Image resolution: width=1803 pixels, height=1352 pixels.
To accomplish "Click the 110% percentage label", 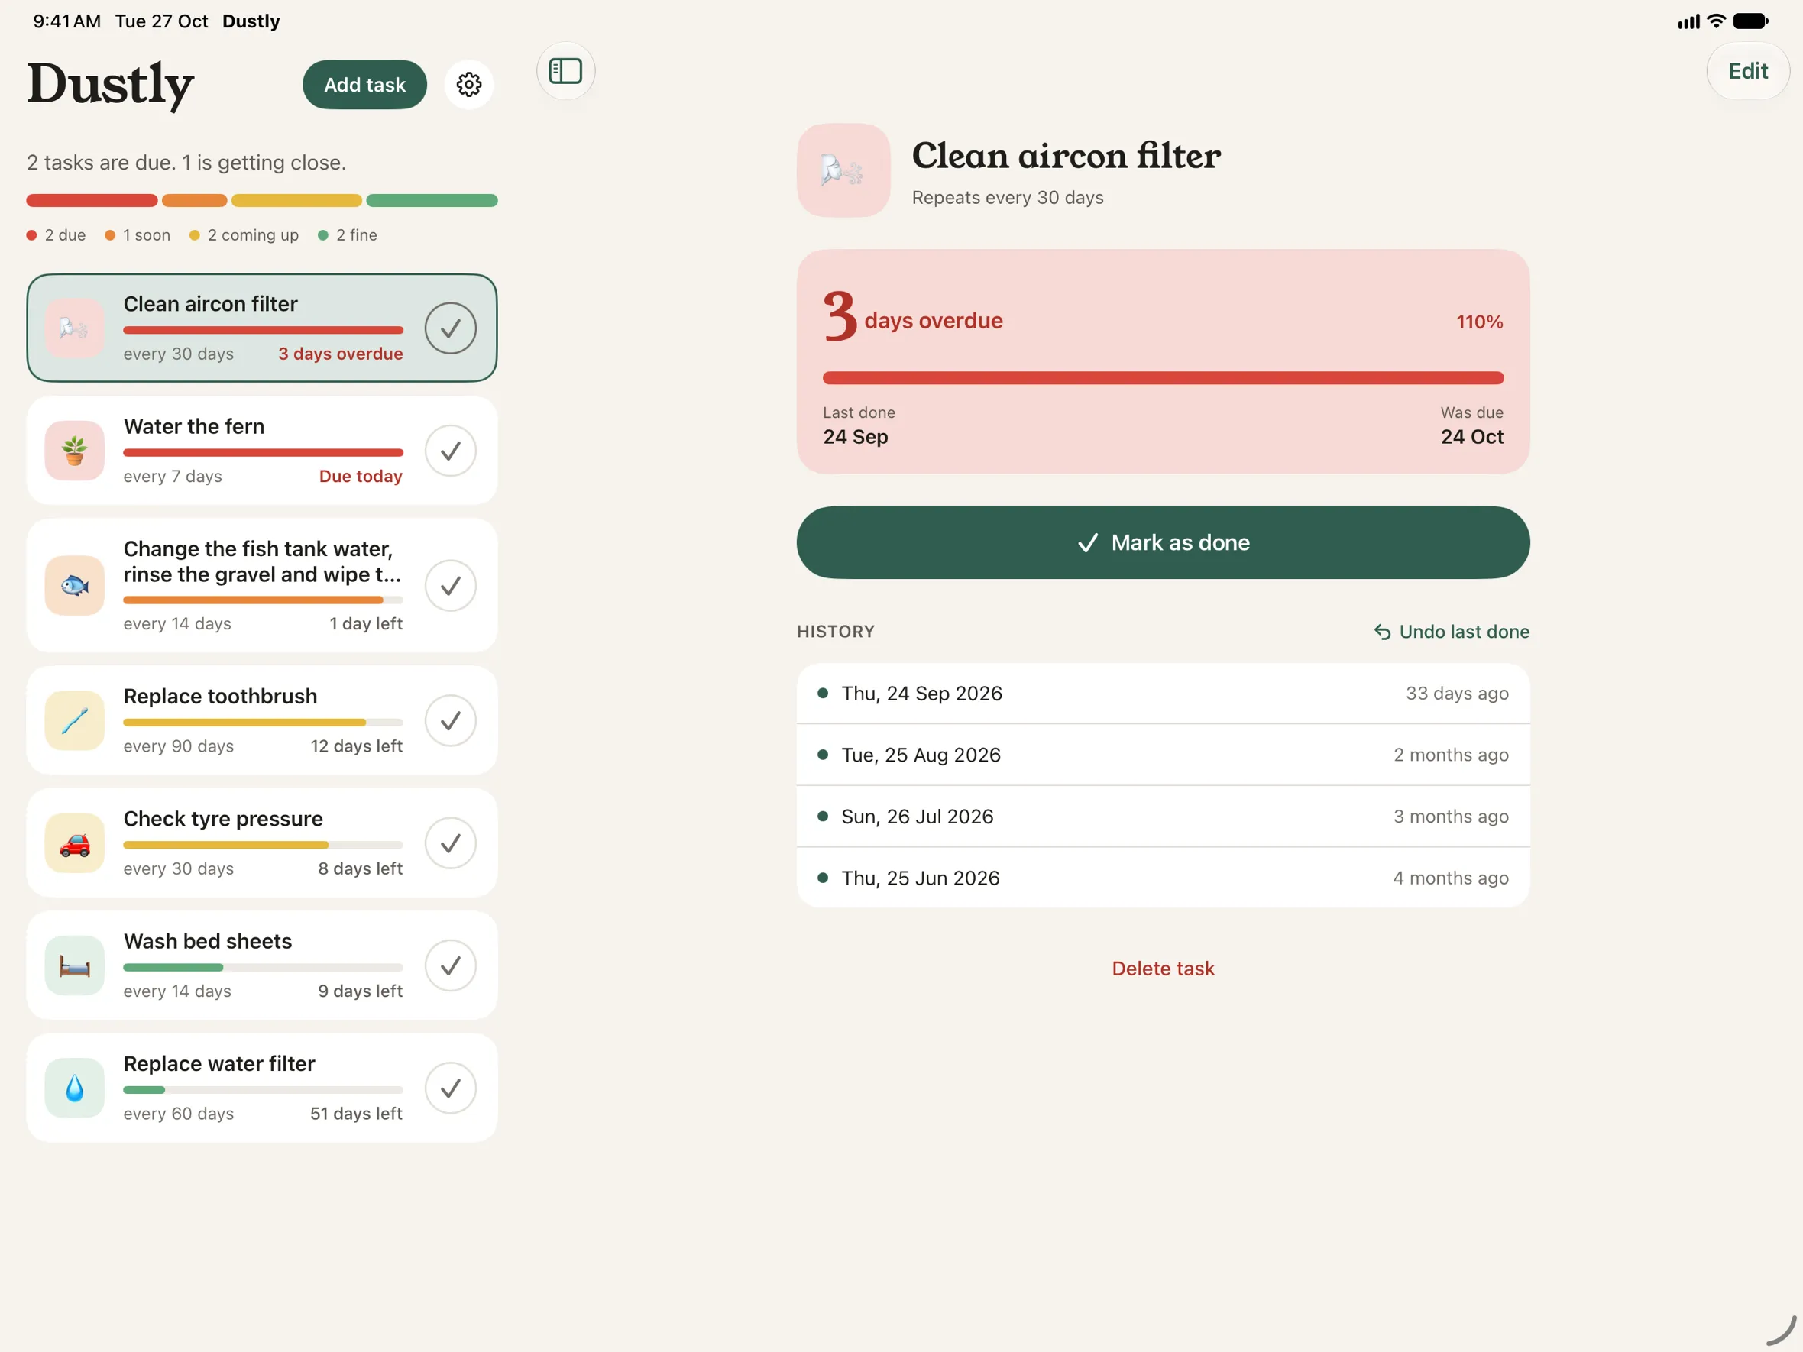I will (x=1479, y=322).
